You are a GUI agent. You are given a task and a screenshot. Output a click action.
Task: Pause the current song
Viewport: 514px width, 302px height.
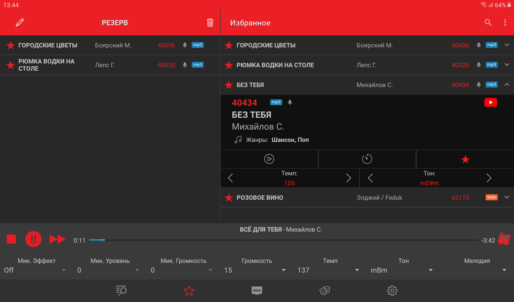33,239
